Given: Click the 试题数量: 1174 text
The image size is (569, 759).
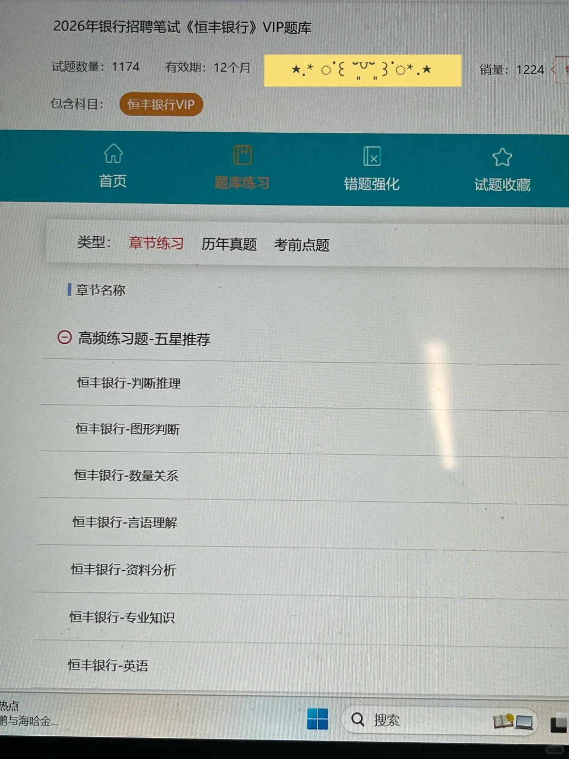Looking at the screenshot, I should (95, 67).
